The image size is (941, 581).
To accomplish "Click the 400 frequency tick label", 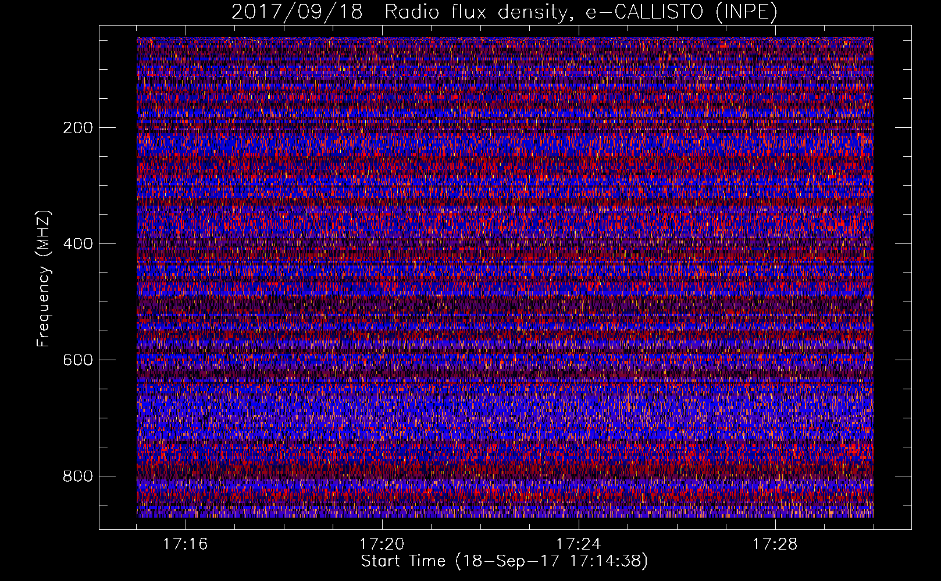I will tap(78, 244).
